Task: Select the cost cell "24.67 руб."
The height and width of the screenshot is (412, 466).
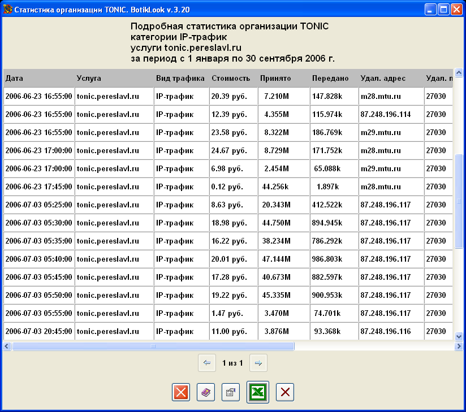Action: 234,150
